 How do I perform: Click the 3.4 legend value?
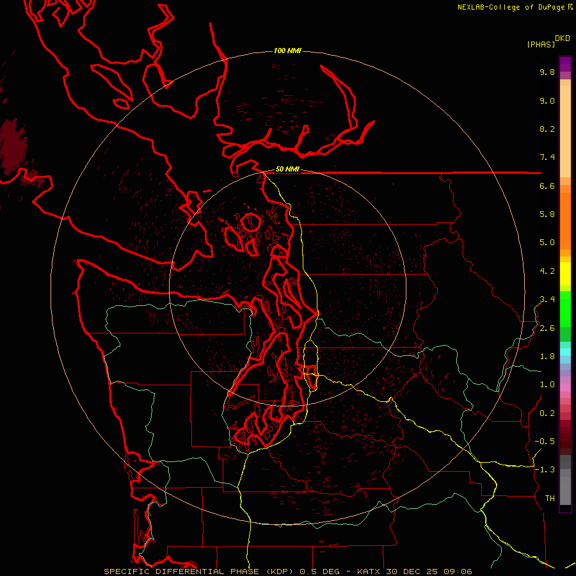click(x=547, y=300)
